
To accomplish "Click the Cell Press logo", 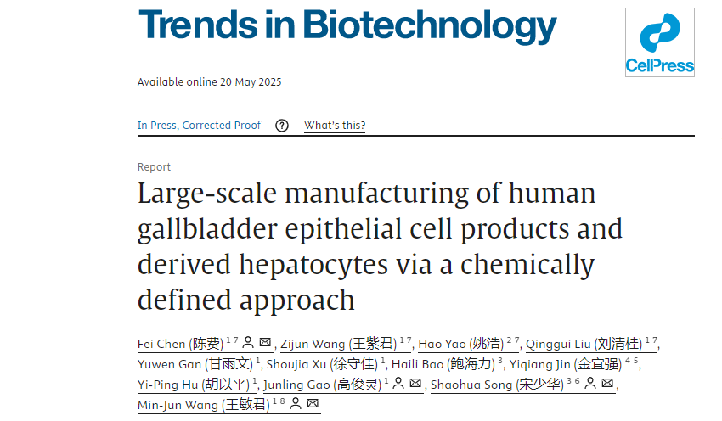I will tap(659, 43).
